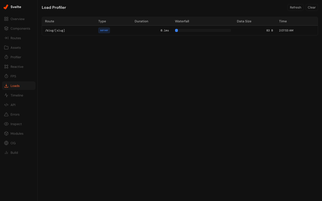Open the Profiler view
Image resolution: width=322 pixels, height=201 pixels.
(19, 57)
